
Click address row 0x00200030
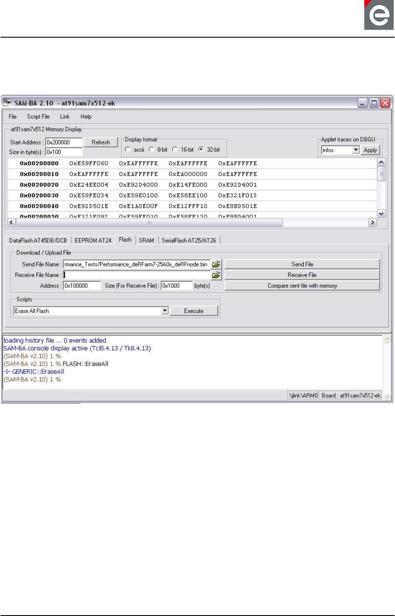pos(39,195)
